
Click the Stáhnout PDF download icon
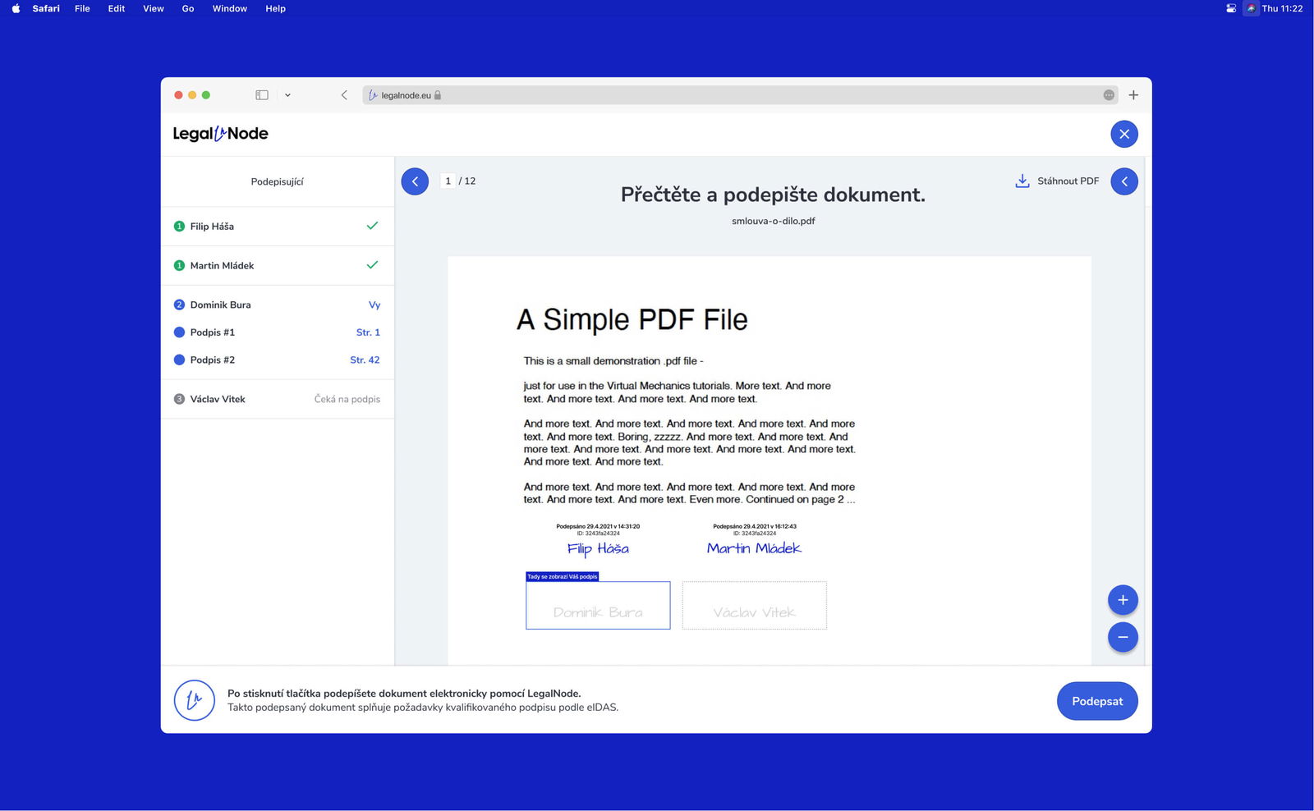[x=1022, y=181]
